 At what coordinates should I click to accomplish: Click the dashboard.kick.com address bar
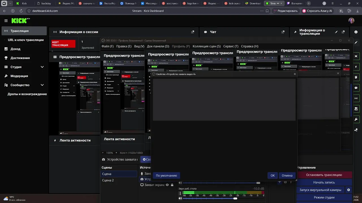coord(45,11)
